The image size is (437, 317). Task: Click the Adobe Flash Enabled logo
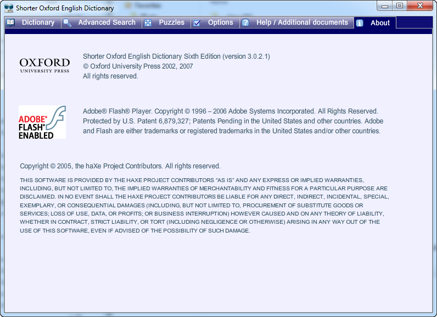click(42, 122)
